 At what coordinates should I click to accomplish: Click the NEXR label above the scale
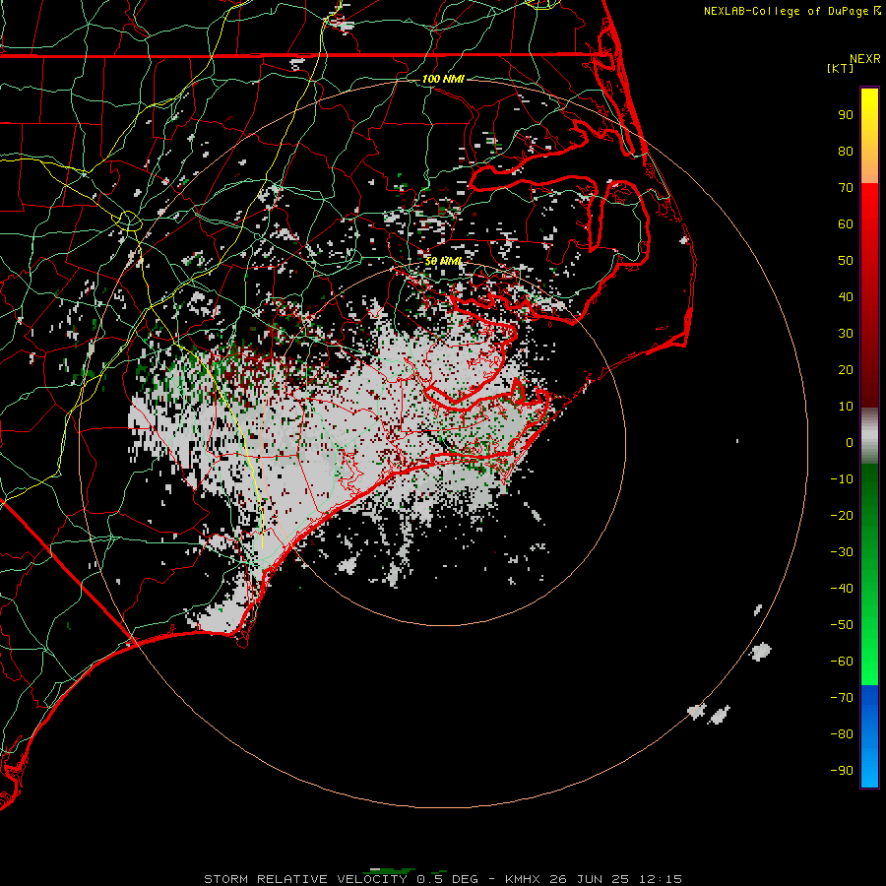coord(865,59)
